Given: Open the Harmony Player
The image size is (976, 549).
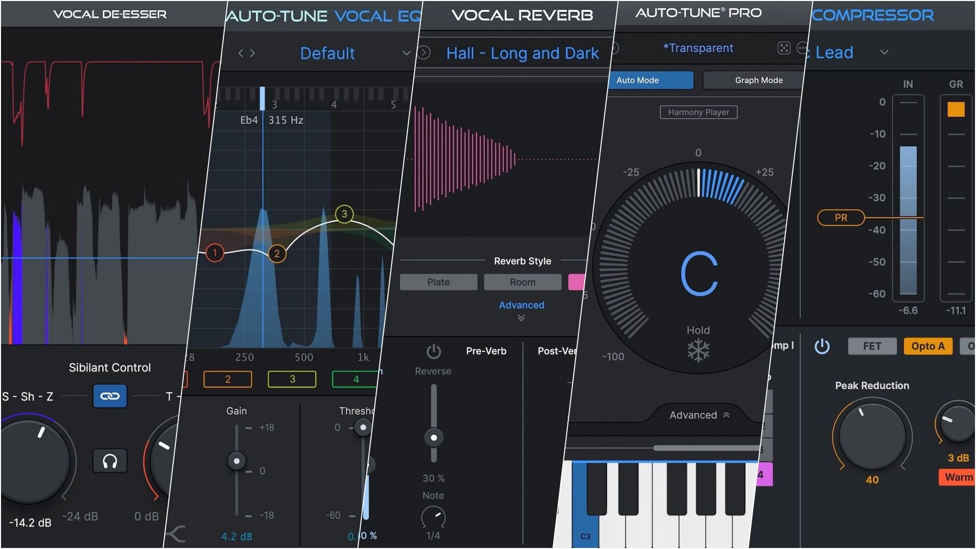Looking at the screenshot, I should [698, 112].
